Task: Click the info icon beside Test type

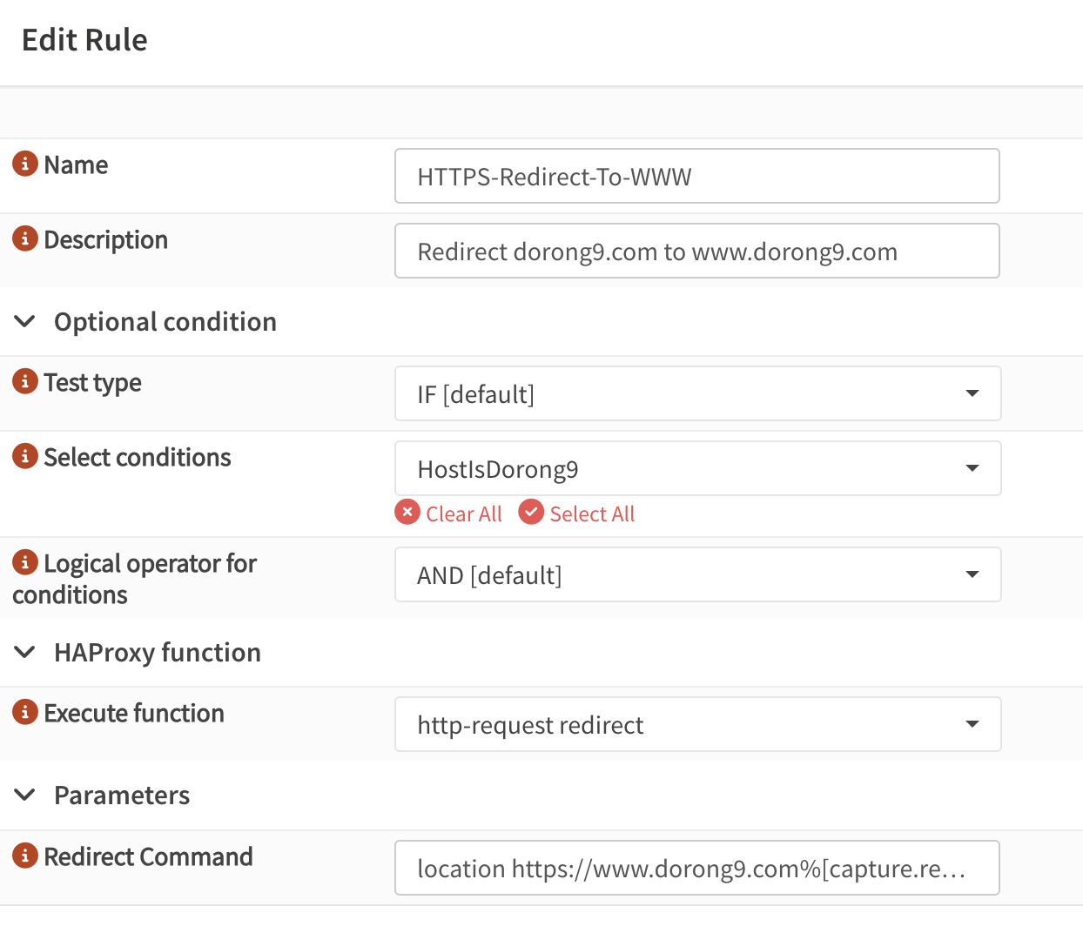Action: 25,381
